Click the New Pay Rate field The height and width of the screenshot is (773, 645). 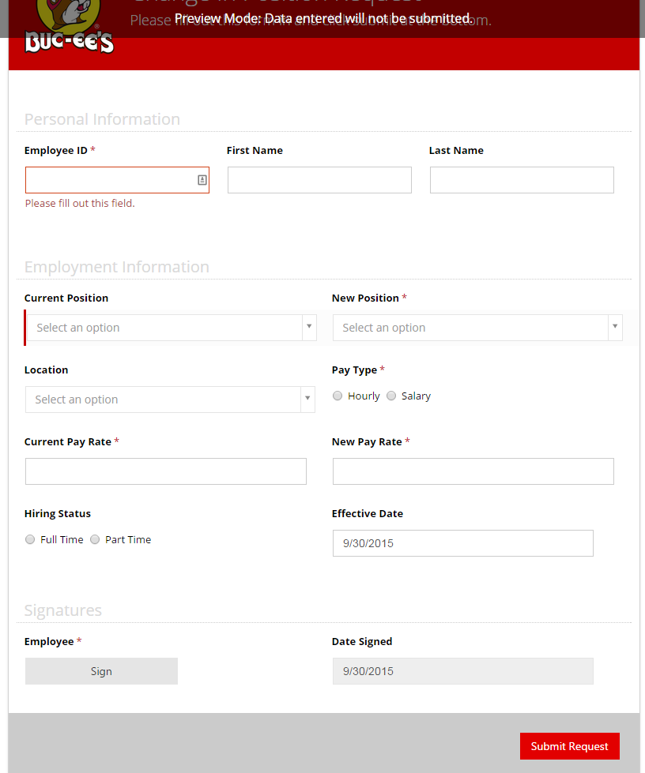(x=473, y=471)
